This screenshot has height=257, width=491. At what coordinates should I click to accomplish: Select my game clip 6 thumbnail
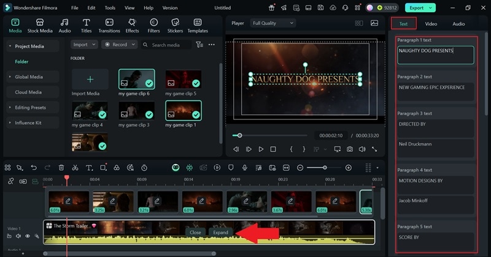136,79
